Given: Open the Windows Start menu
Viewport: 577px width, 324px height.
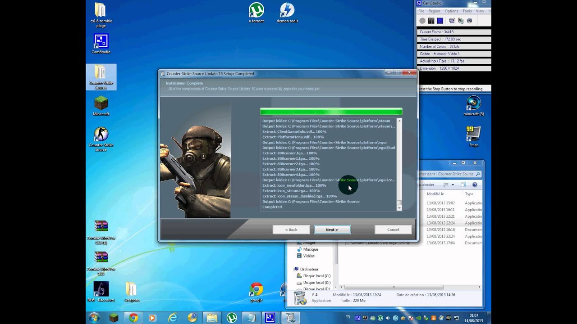Looking at the screenshot, I should 94,318.
